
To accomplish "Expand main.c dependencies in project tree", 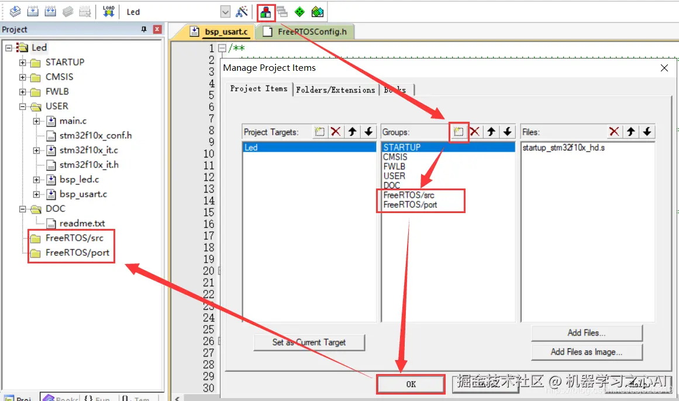I will (36, 121).
